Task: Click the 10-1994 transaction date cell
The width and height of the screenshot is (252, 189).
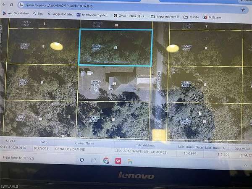Action: pos(190,153)
